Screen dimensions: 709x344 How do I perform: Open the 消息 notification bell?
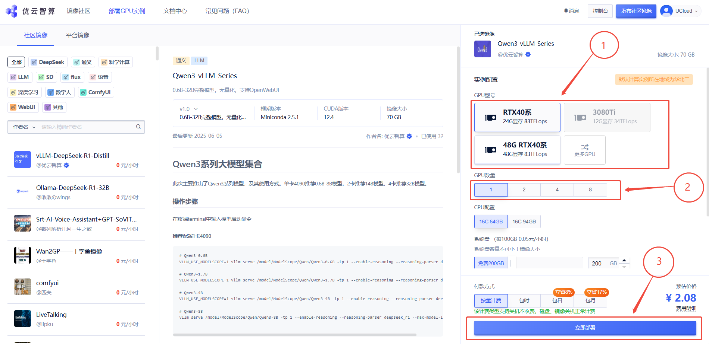566,11
